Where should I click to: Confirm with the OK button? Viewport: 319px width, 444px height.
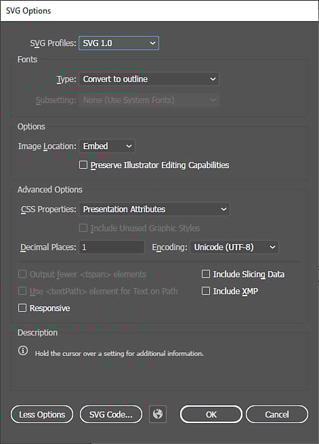[x=211, y=414]
